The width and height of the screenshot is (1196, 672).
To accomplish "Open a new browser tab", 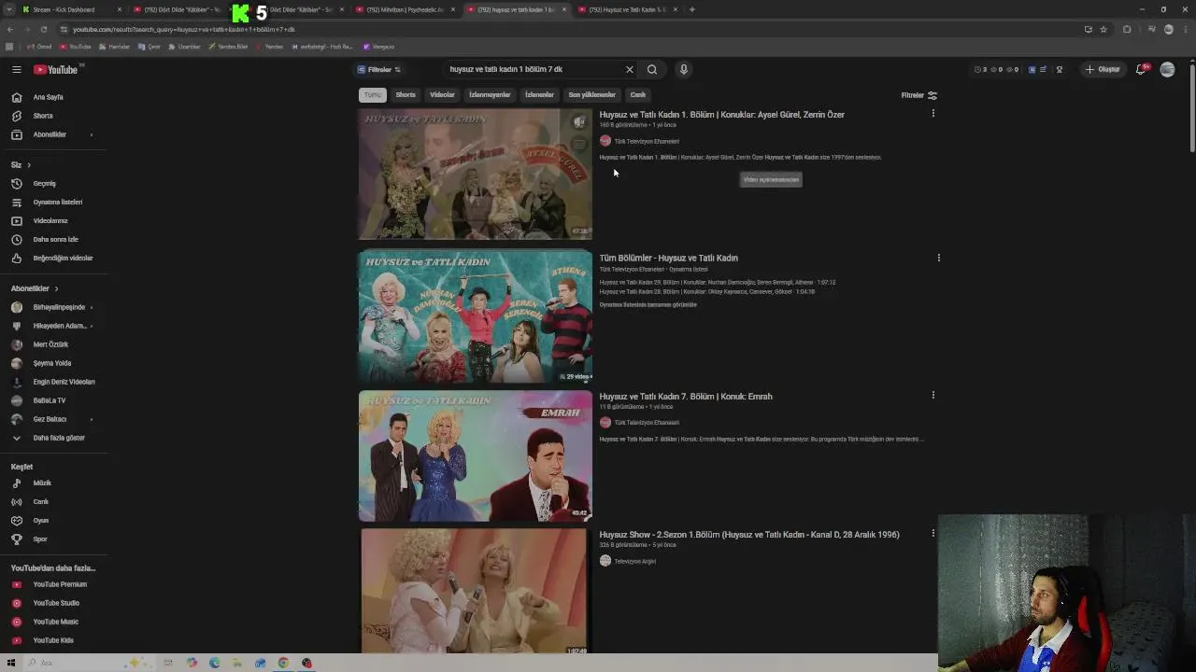I will (x=691, y=9).
